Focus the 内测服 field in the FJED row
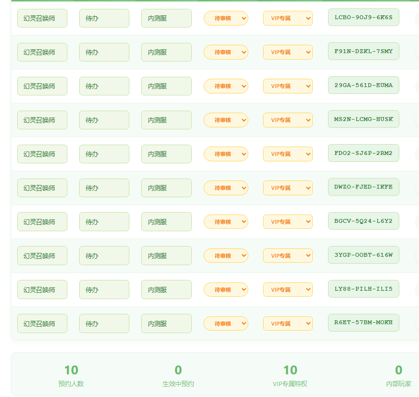This screenshot has height=397, width=419. [x=167, y=188]
